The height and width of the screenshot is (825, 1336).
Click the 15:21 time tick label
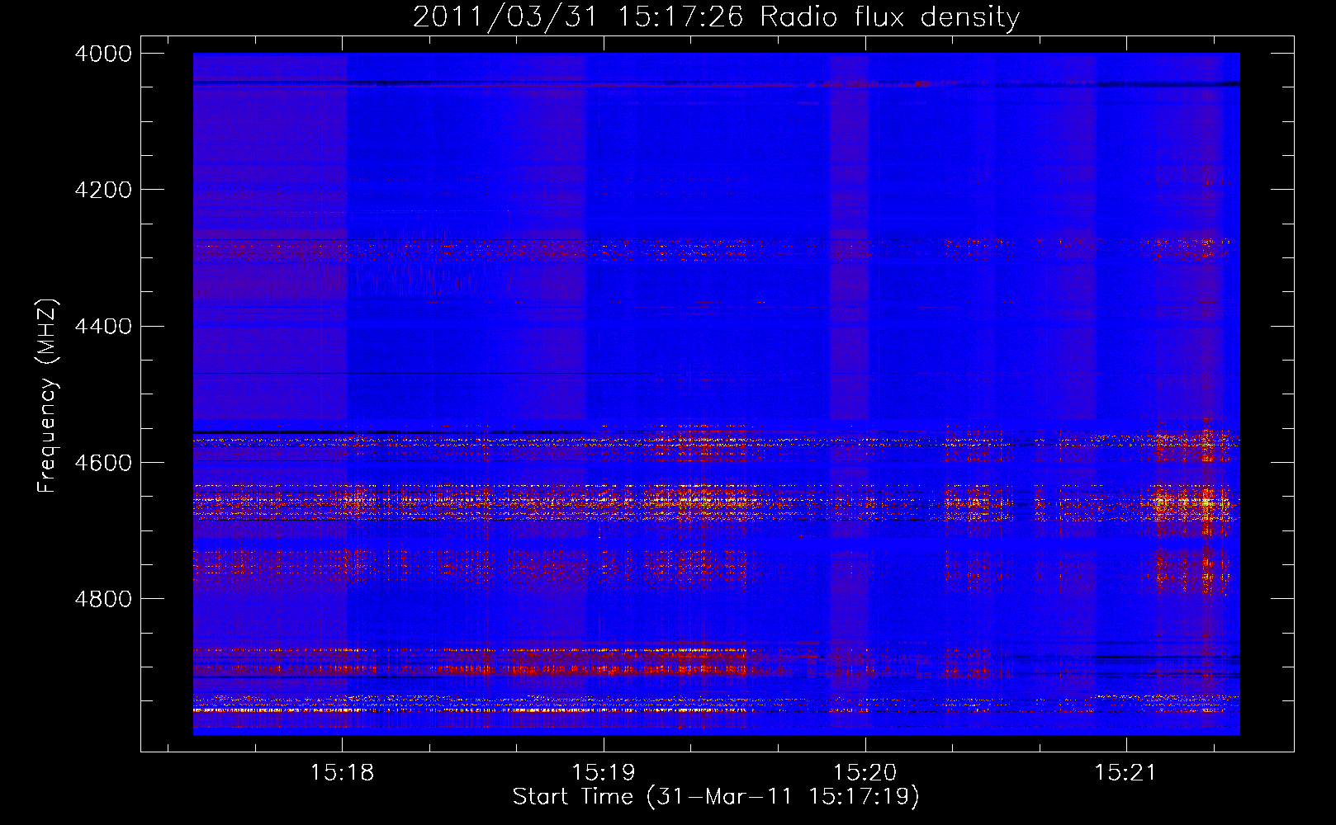(1126, 773)
